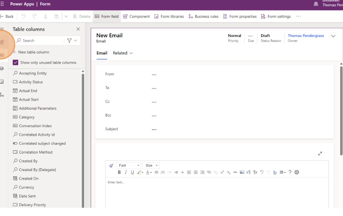Screen dimensions: 343x216
Task: Select the Email tab on the form
Action: pos(102,53)
